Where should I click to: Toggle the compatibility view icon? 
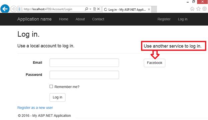click(x=94, y=9)
